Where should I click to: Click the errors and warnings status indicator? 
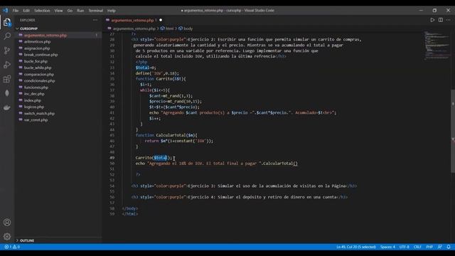tap(12, 247)
